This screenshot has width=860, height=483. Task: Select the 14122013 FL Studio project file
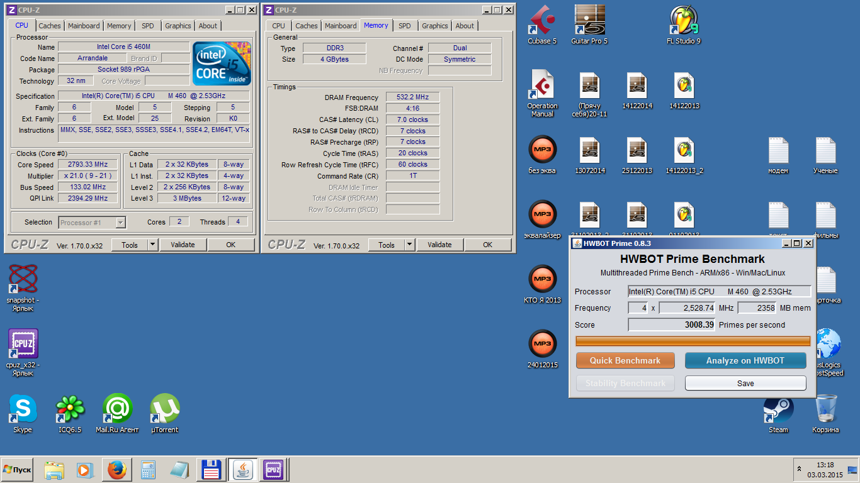tap(684, 90)
